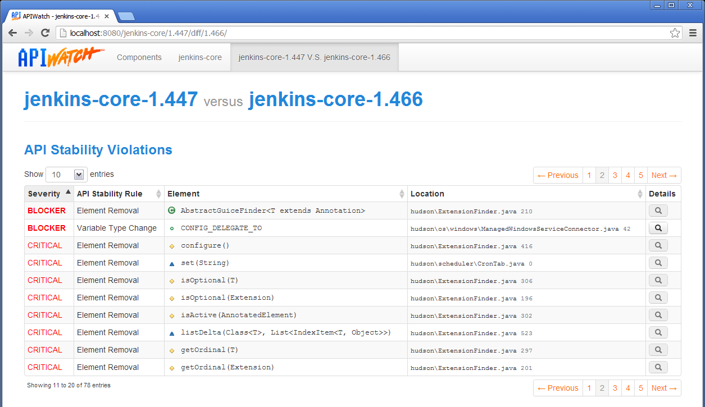Viewport: 705px width, 407px height.
Task: Open the Show entries dropdown
Action: pyautogui.click(x=66, y=175)
